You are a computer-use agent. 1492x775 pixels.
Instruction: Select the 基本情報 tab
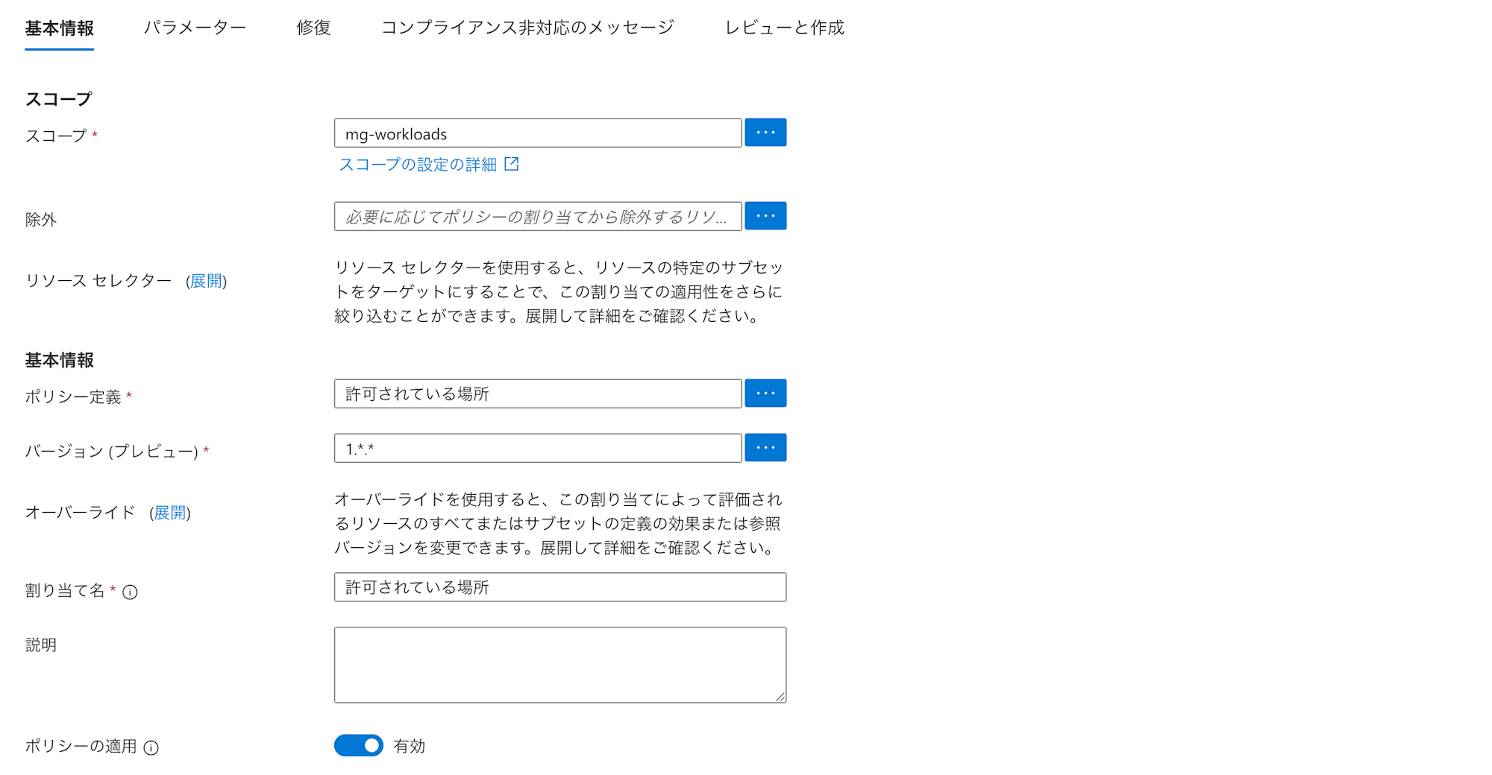pyautogui.click(x=59, y=28)
